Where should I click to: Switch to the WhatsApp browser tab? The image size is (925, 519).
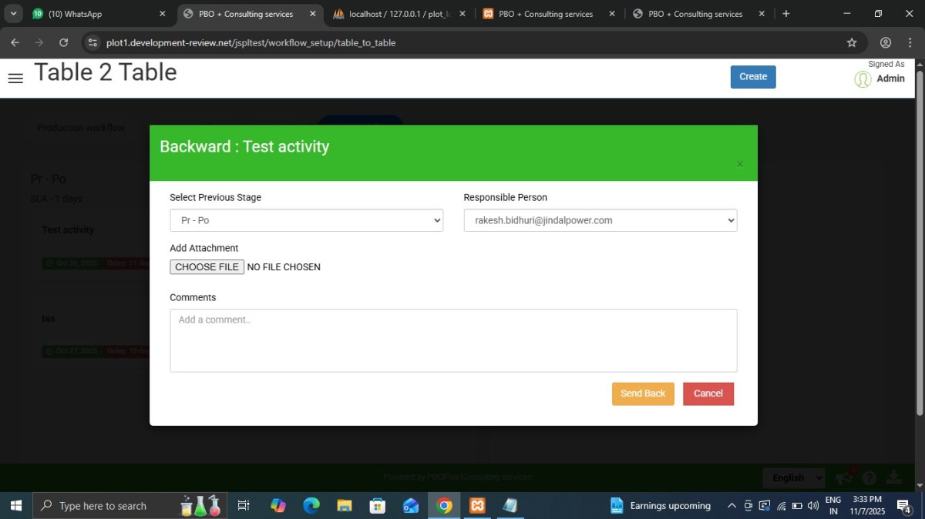pos(92,14)
